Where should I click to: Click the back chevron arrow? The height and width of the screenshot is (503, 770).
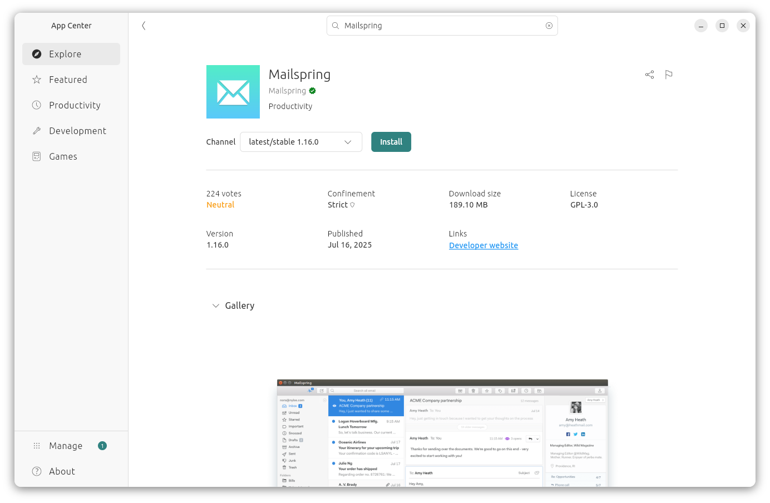144,25
